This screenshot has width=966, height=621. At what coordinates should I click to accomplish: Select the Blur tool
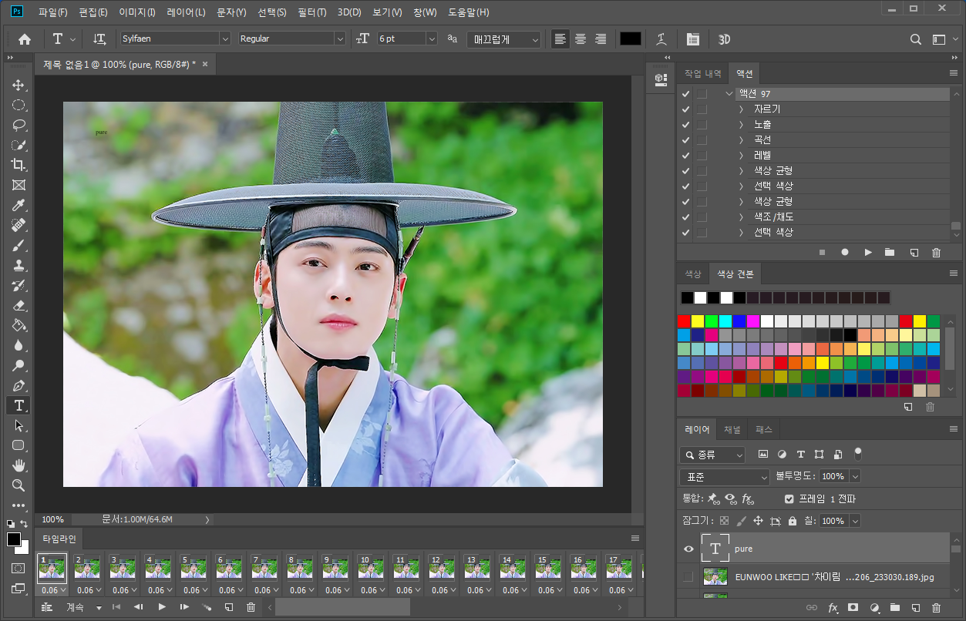tap(19, 345)
